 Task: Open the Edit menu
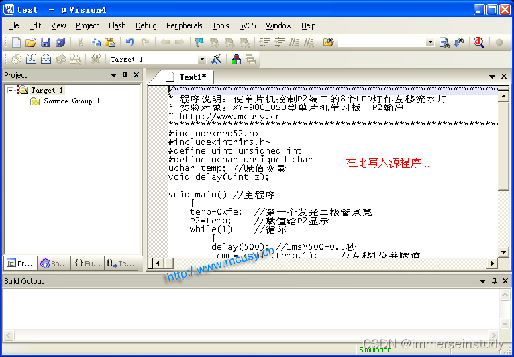click(x=35, y=25)
